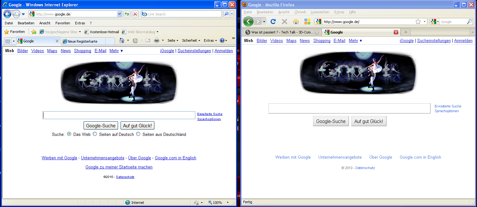This screenshot has width=477, height=207.
Task: Open the Favoriten star panel in Internet Explorer
Action: point(15,32)
